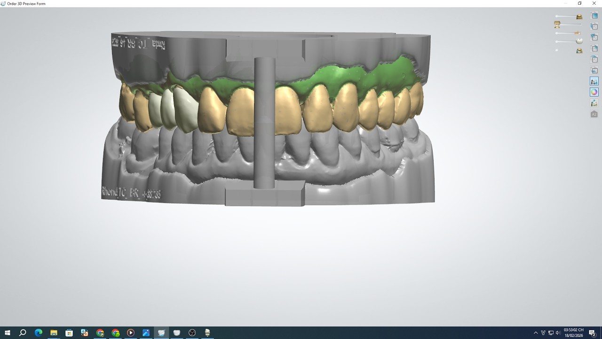Select the topmost front-face view cube icon
Viewport: 602px width, 339px height.
tap(594, 16)
